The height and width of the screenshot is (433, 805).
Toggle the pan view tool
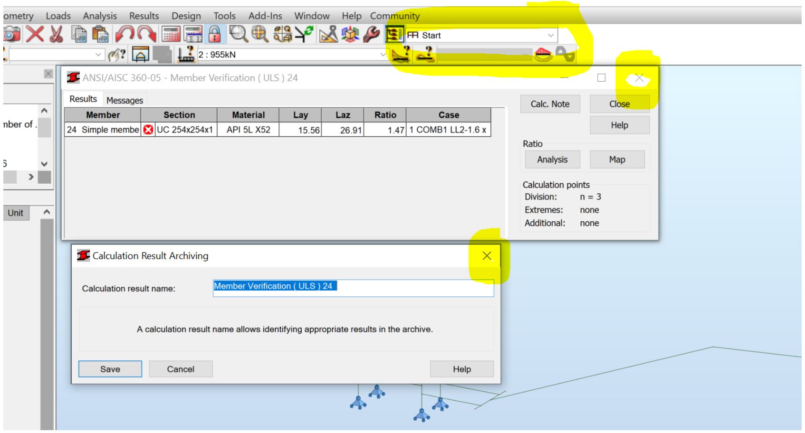point(259,34)
